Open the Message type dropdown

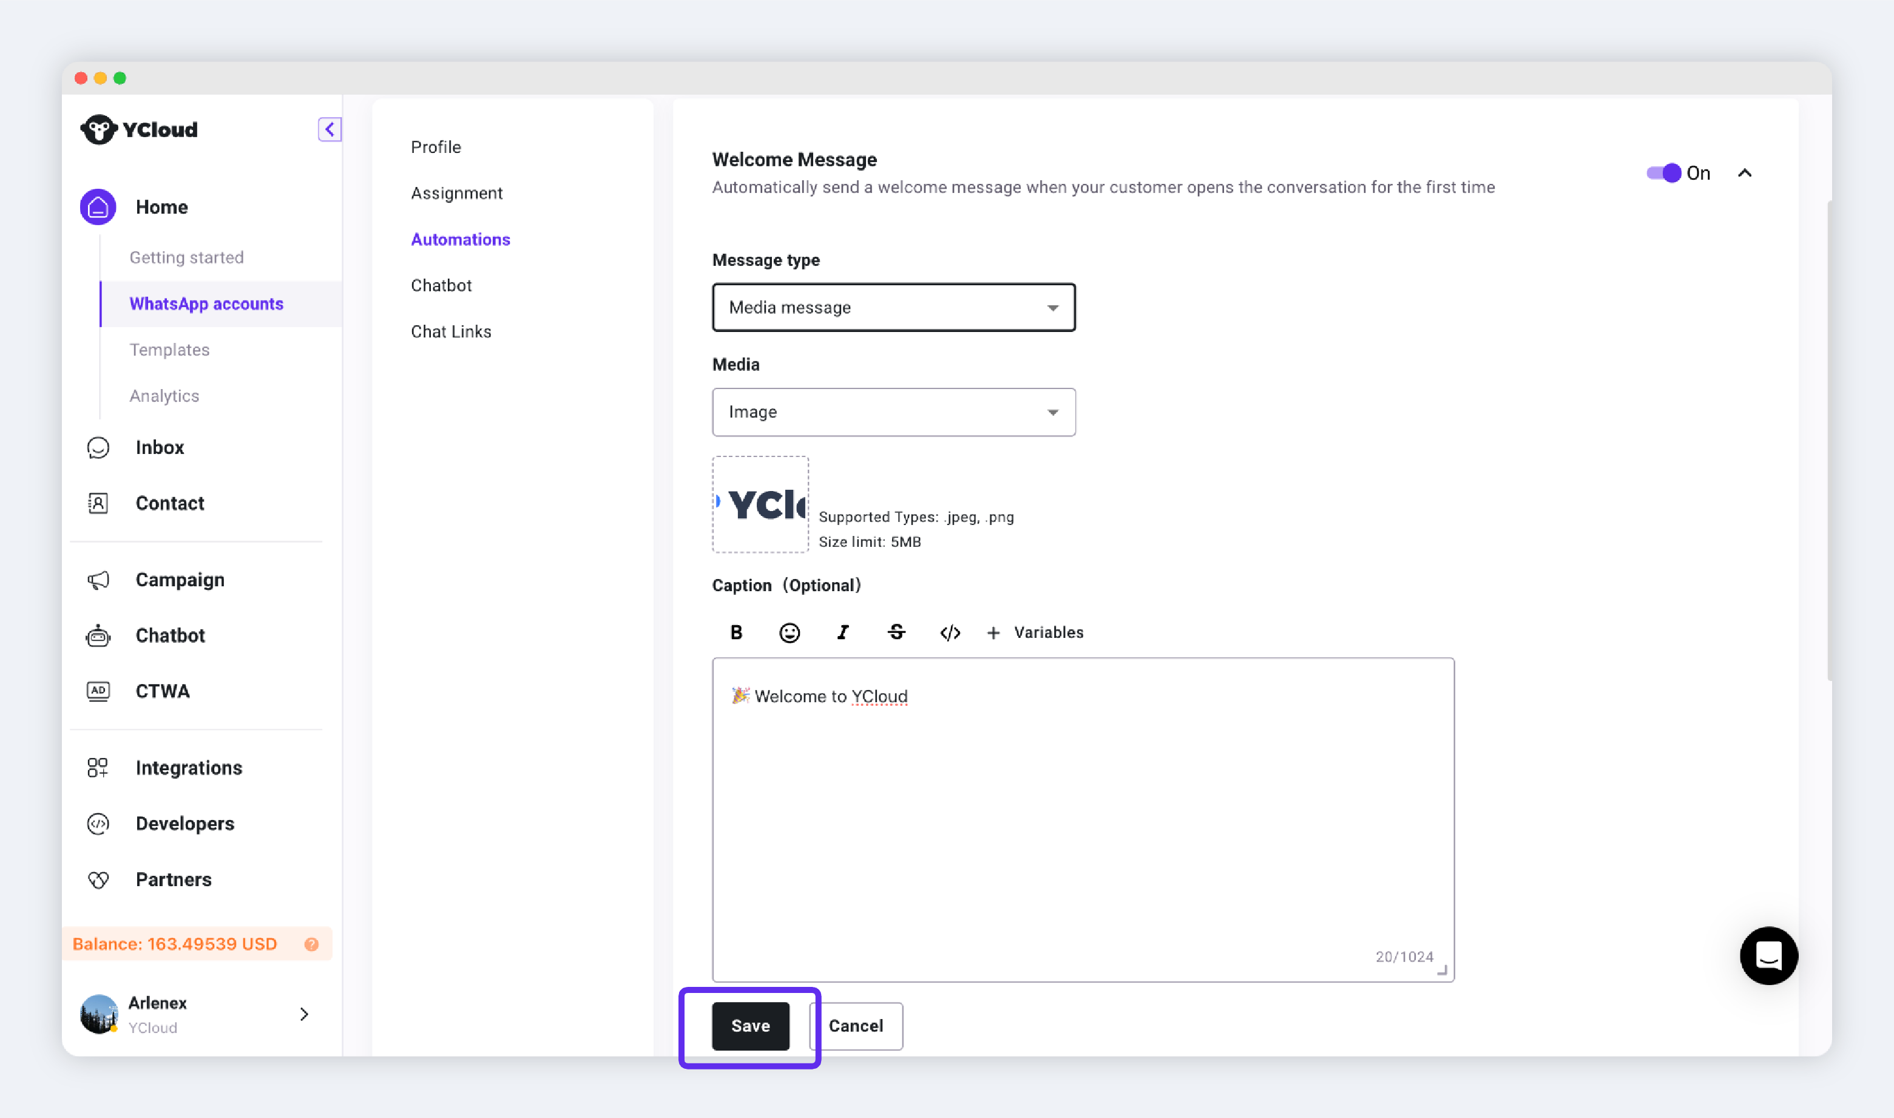(x=893, y=307)
